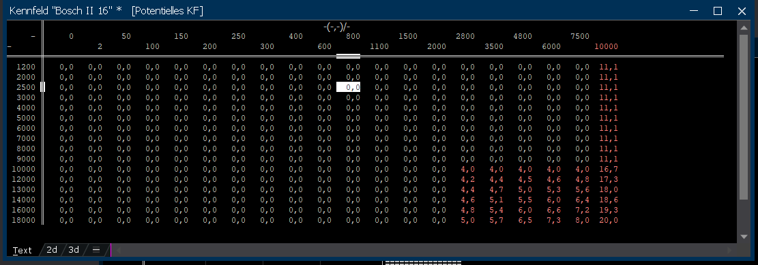This screenshot has width=758, height=265.
Task: Select the cell with value 8,0
Action: (x=583, y=220)
